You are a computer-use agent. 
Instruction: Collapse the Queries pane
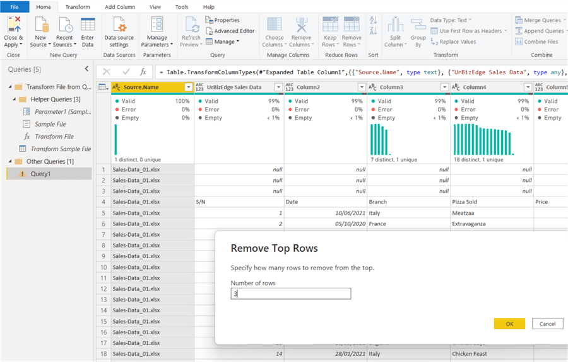click(x=86, y=69)
